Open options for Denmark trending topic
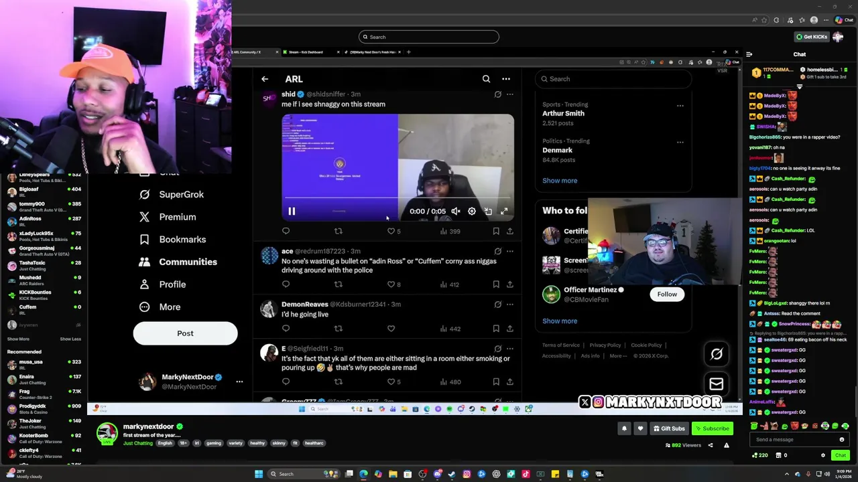 pyautogui.click(x=680, y=142)
